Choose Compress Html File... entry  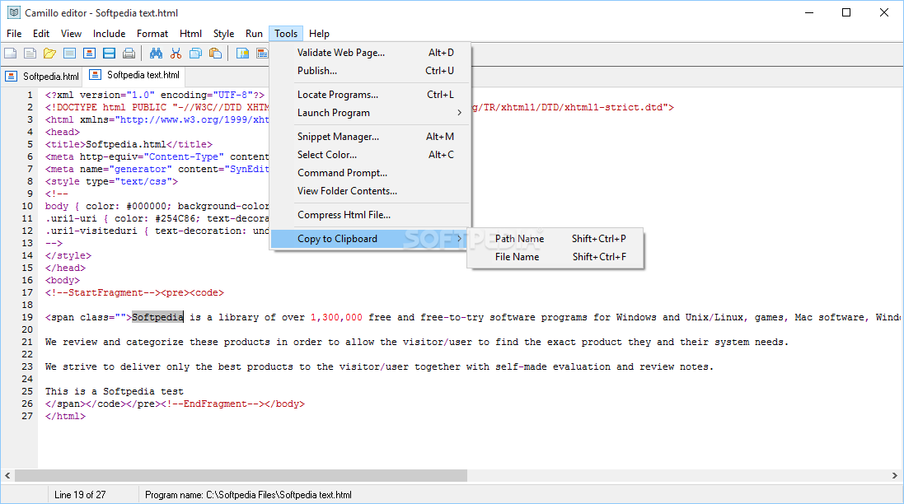click(371, 215)
